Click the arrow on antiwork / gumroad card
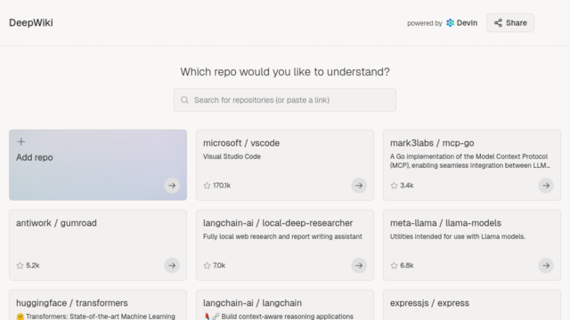 [x=172, y=266]
